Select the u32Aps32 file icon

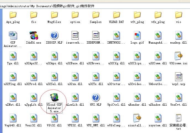tap(34, 56)
